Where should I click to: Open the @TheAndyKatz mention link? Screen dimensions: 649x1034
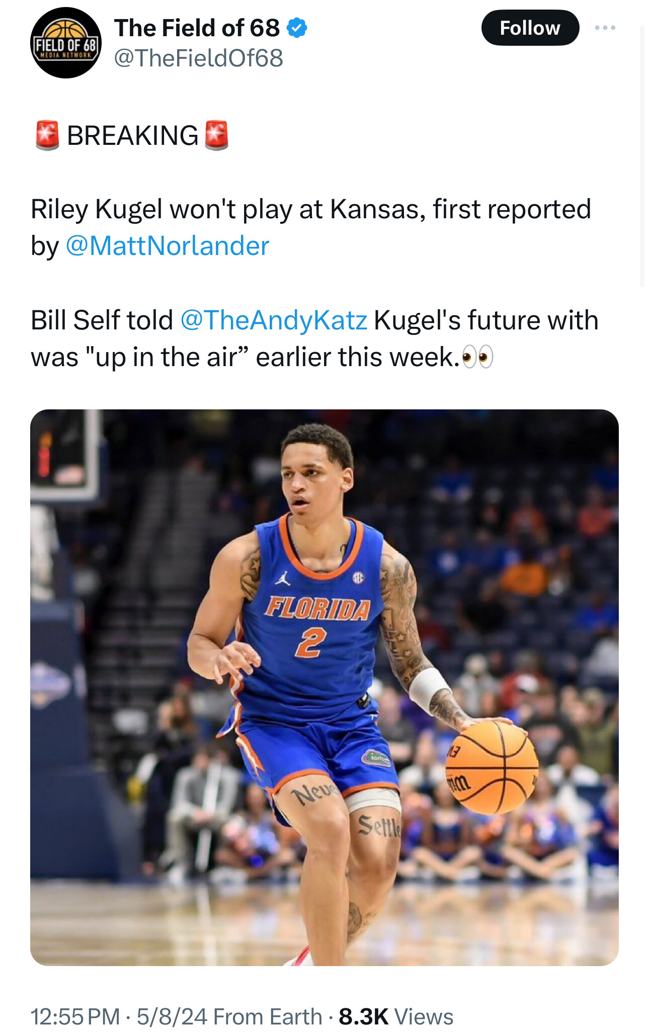pos(274,320)
